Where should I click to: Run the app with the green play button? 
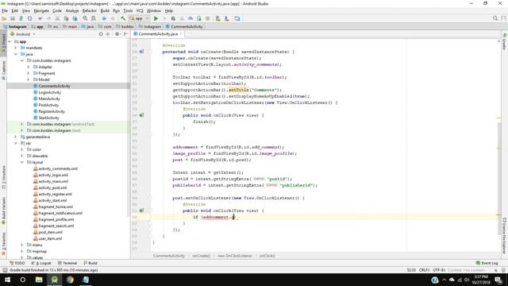156,18
